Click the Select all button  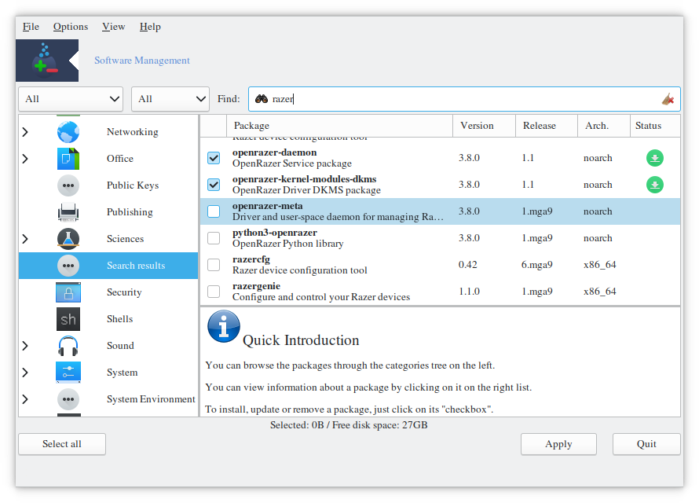pos(62,444)
